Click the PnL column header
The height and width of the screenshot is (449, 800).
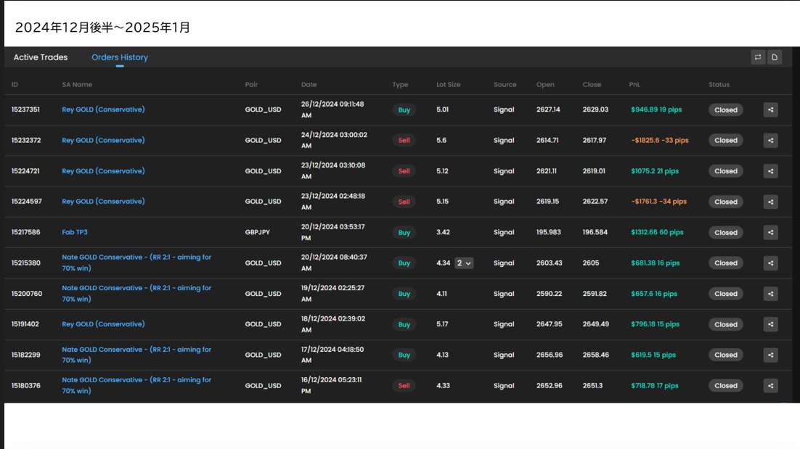[x=634, y=85]
